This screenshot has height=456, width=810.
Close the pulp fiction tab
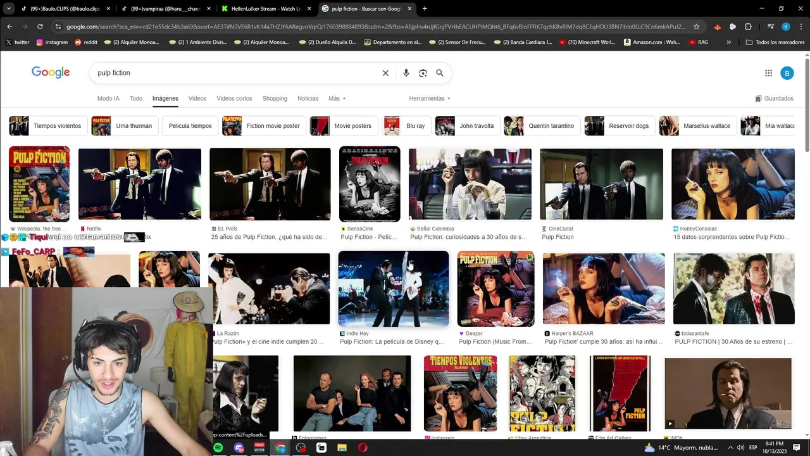coord(409,9)
